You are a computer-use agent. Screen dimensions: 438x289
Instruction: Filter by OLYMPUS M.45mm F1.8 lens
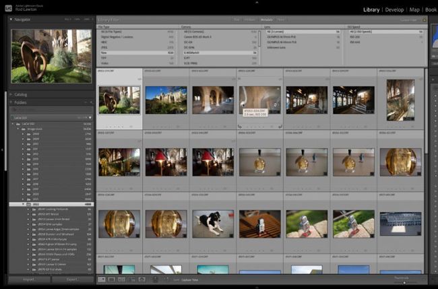303,42
